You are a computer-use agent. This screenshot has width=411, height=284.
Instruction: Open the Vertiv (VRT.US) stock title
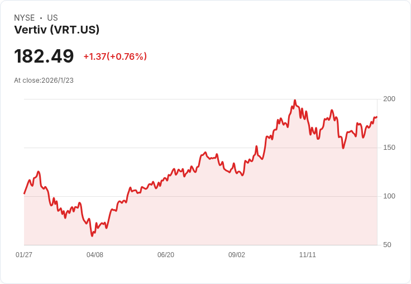coord(57,30)
